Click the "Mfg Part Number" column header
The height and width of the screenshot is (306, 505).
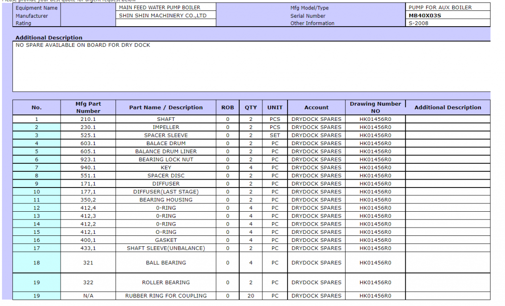88,107
